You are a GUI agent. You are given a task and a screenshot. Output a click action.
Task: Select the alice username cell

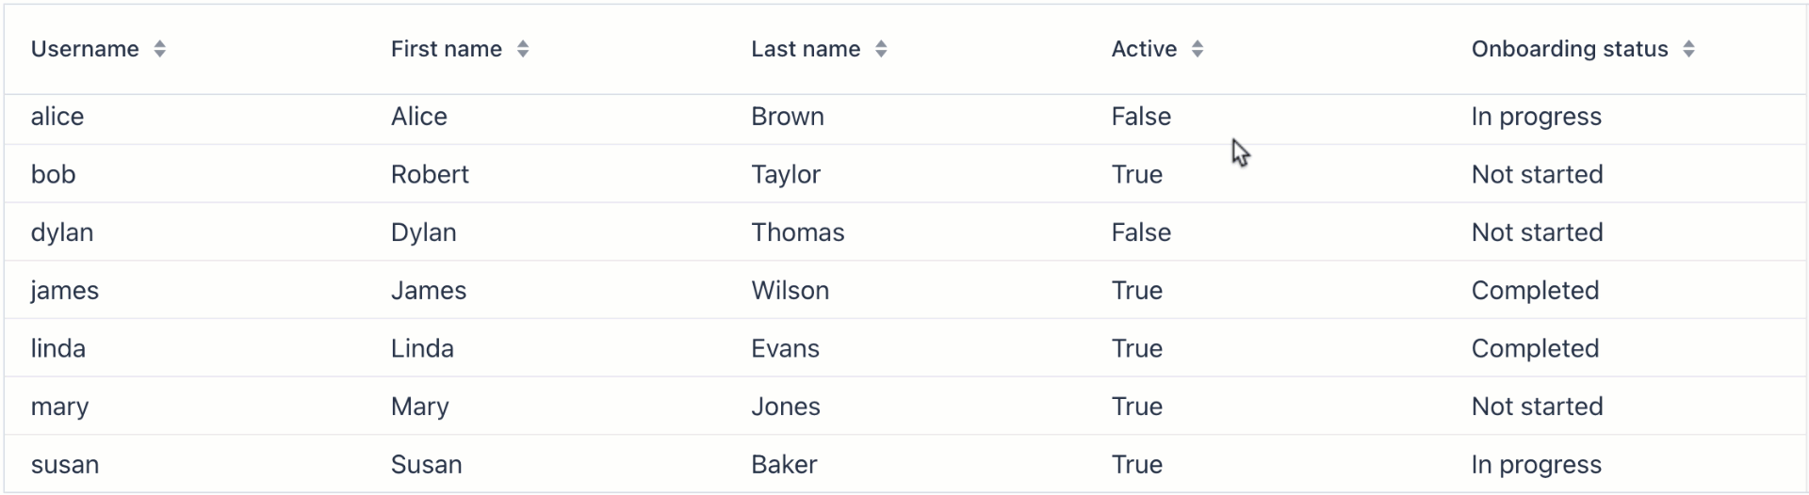pyautogui.click(x=57, y=117)
